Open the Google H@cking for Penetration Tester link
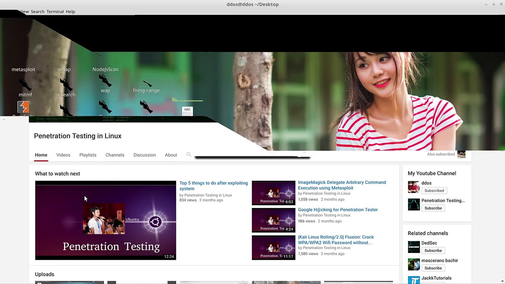This screenshot has width=505, height=284. 337,210
